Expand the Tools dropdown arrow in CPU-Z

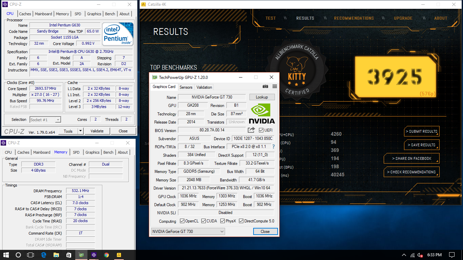80,131
